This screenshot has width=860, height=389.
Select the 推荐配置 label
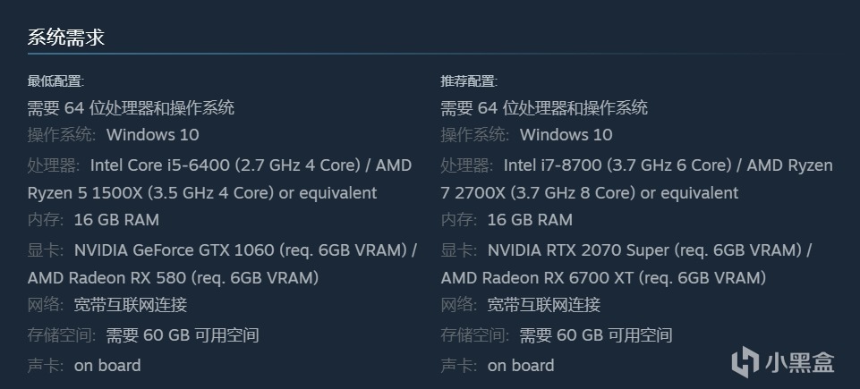[469, 81]
